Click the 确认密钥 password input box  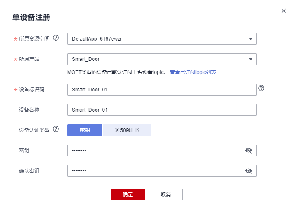[154, 171]
